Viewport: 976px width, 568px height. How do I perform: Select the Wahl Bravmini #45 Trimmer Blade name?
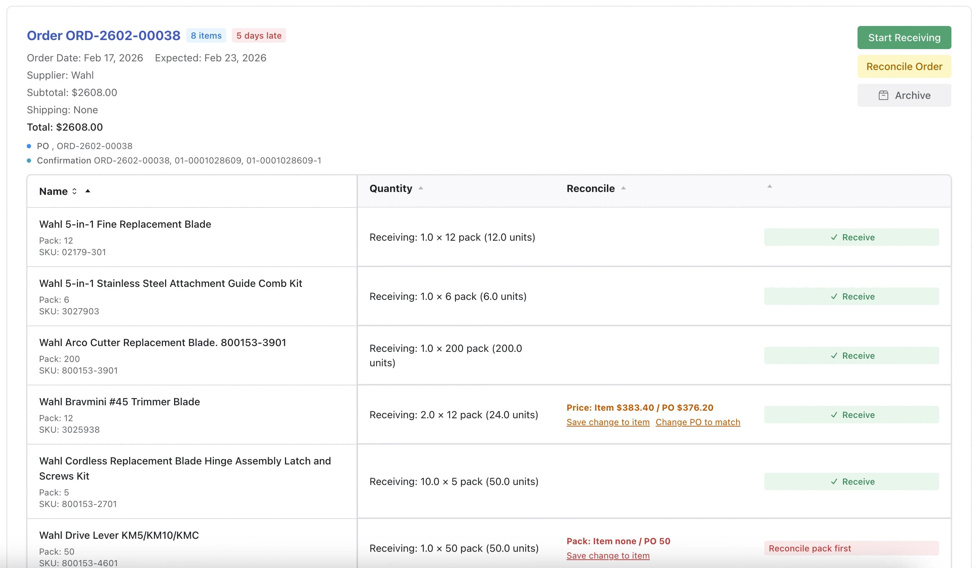point(119,402)
